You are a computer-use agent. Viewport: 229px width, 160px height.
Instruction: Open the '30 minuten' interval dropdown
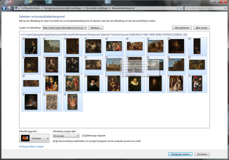[x=66, y=136]
